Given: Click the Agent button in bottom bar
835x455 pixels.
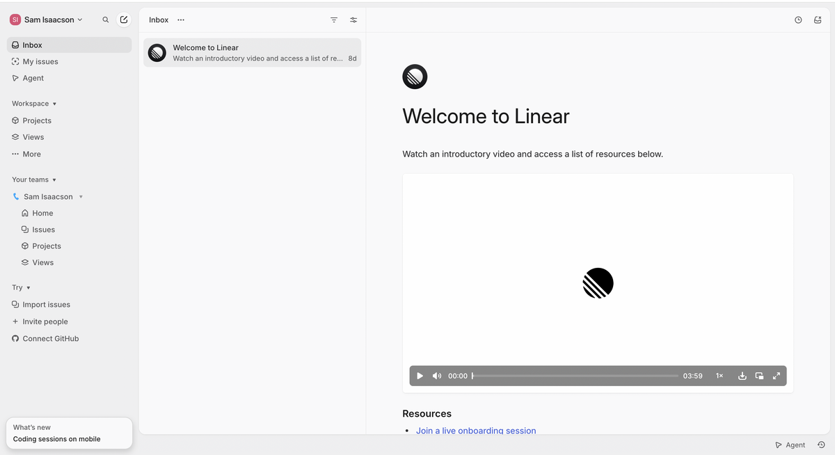Looking at the screenshot, I should [x=790, y=445].
